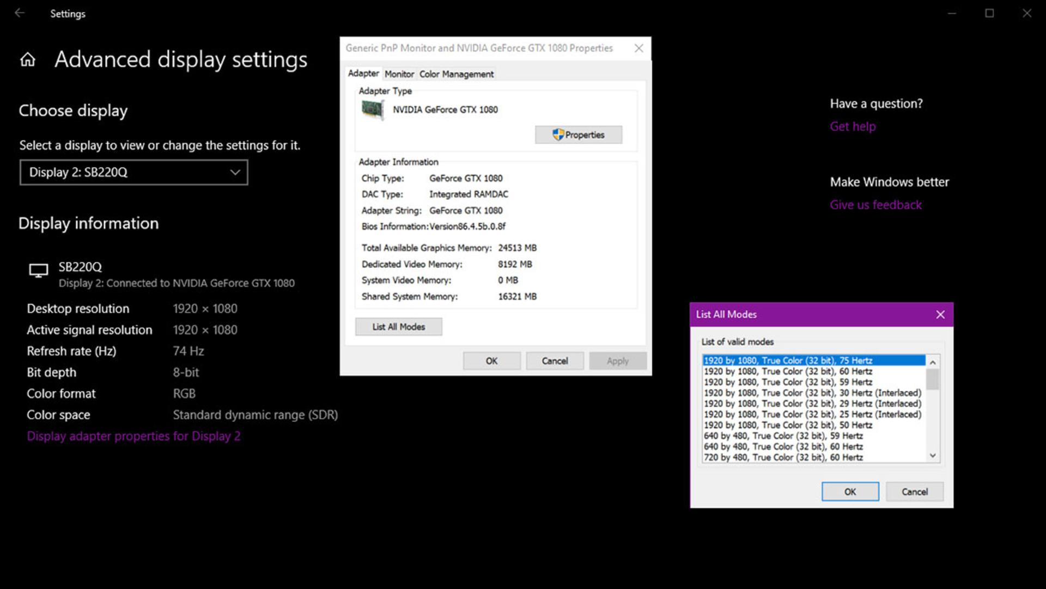
Task: Open the Display 2: SB220Q dropdown
Action: pos(134,173)
